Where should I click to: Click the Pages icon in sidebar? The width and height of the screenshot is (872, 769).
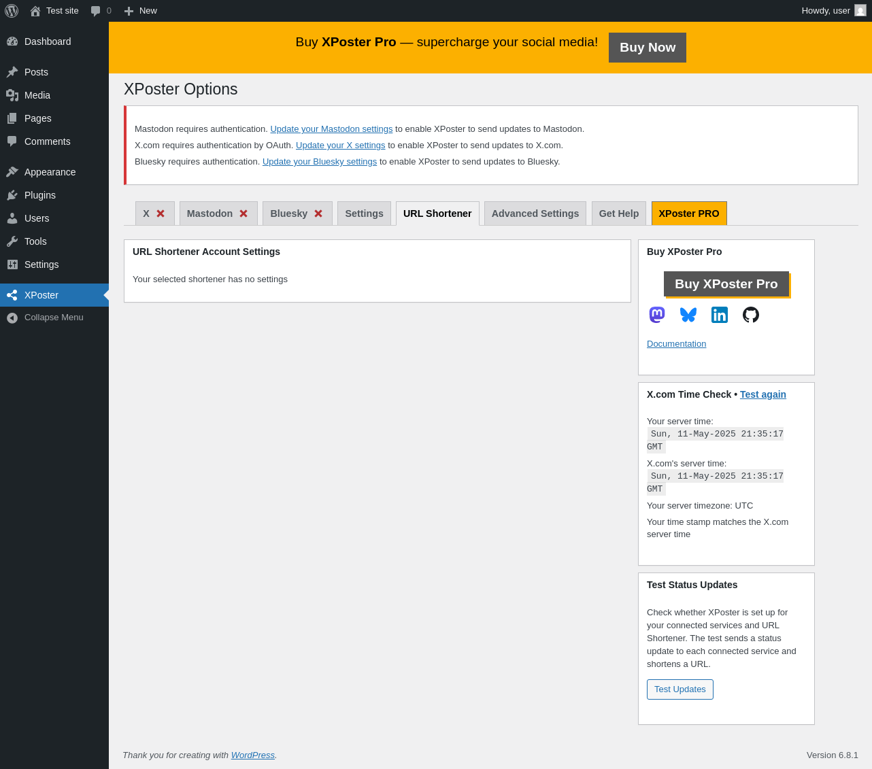click(x=12, y=118)
